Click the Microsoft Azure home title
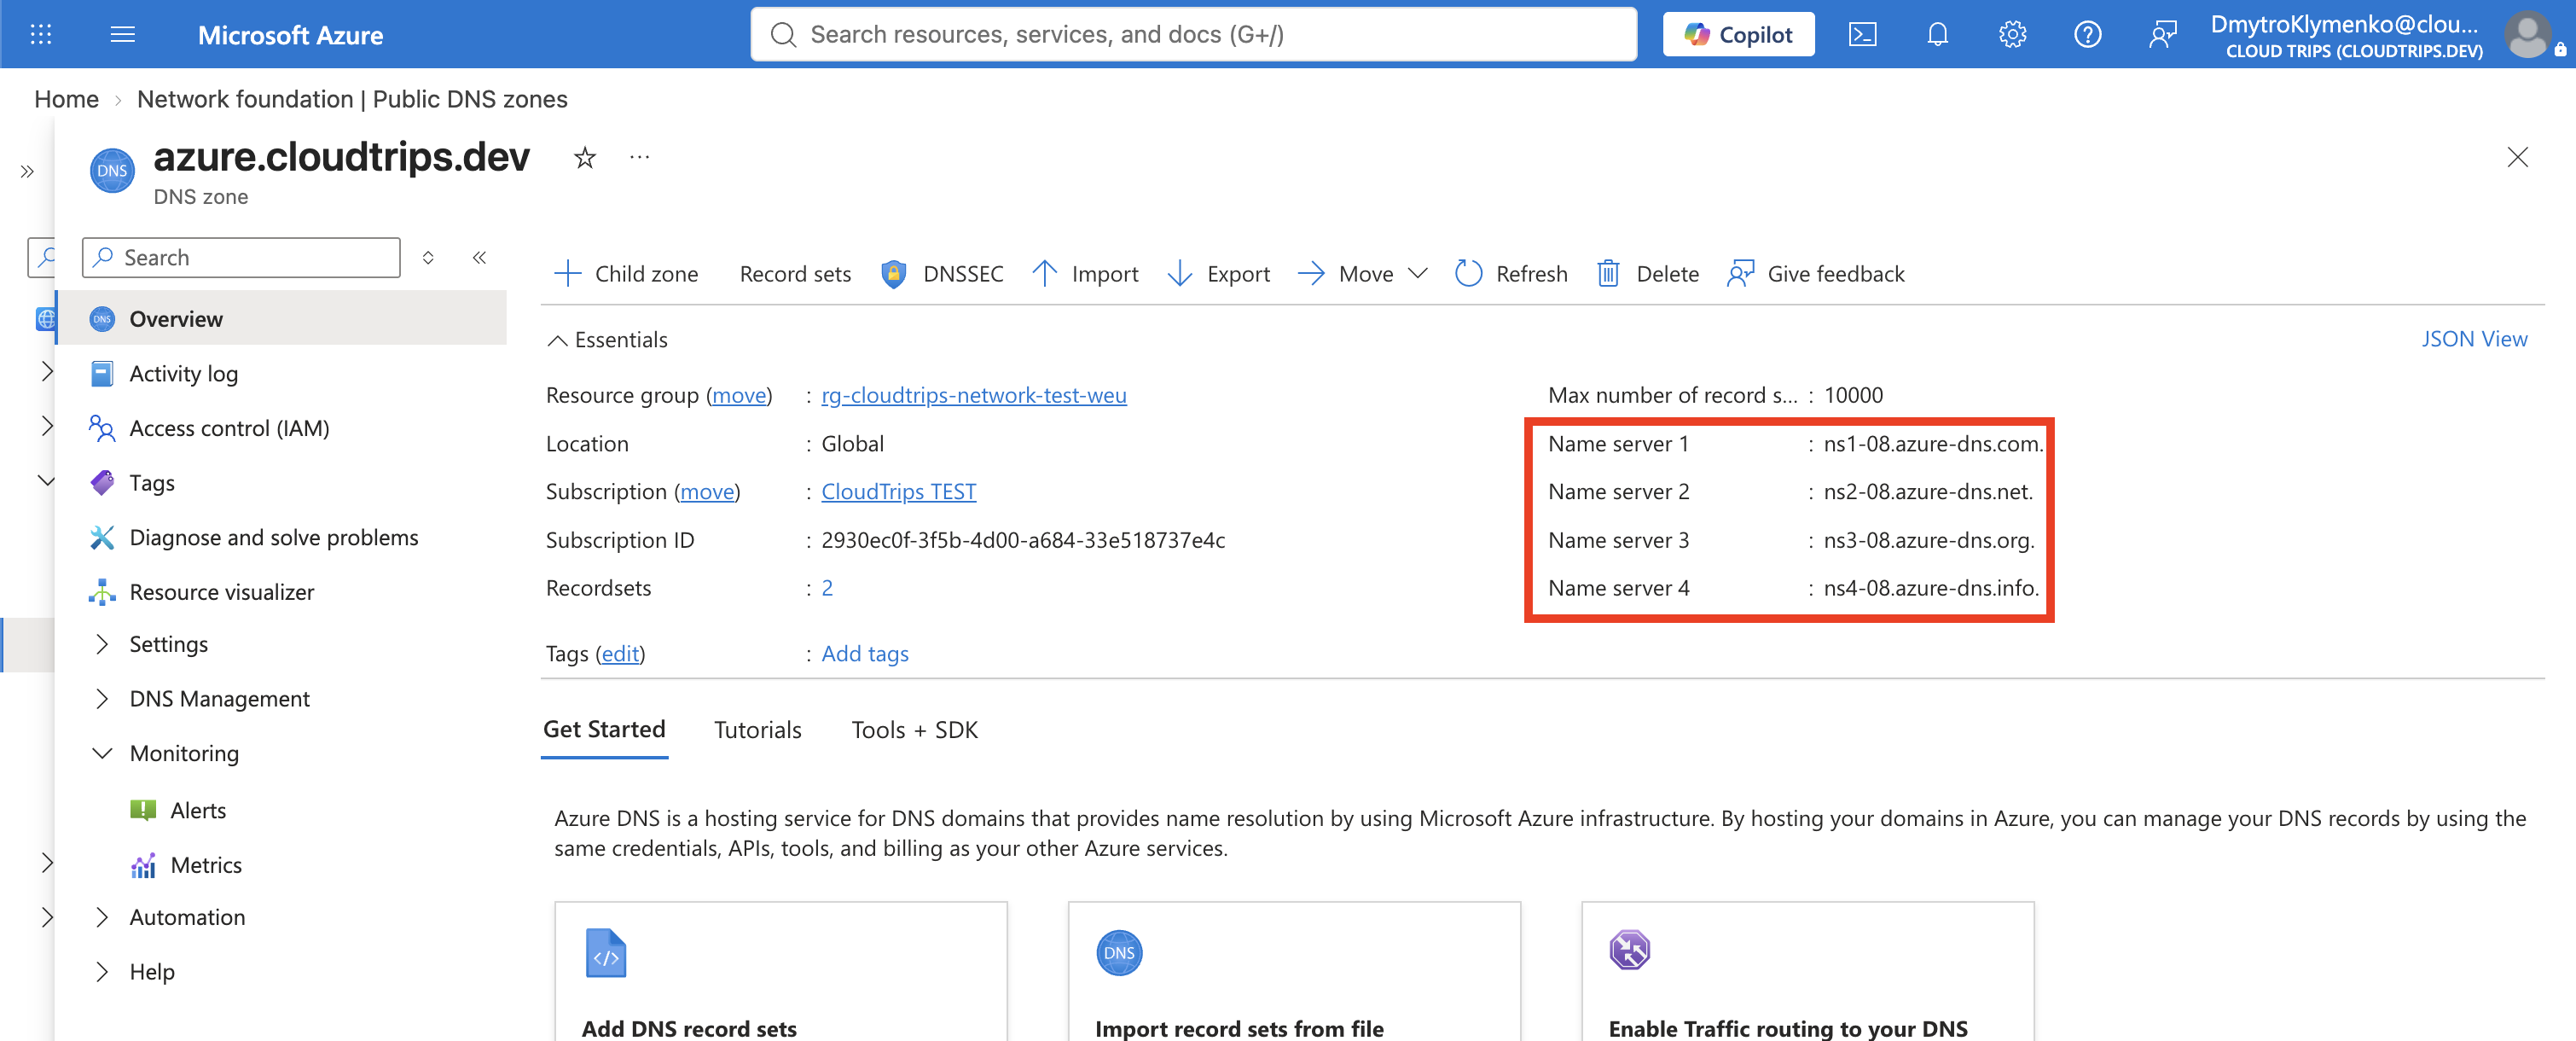 coord(290,35)
